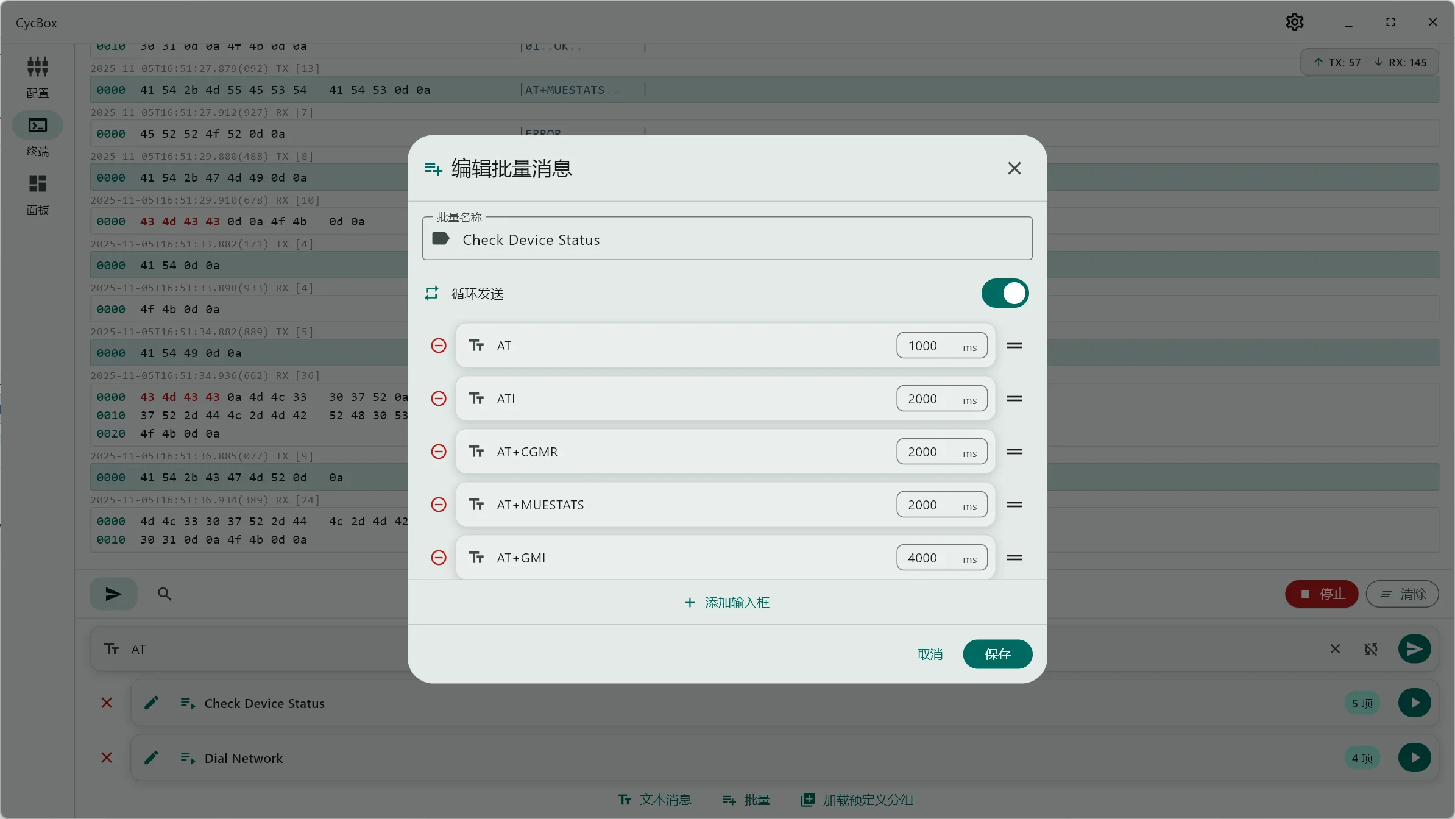The width and height of the screenshot is (1455, 819).
Task: Open the settings gear icon
Action: pos(1294,23)
